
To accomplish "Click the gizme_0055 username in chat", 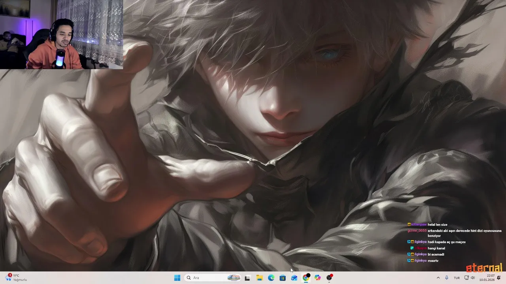I will point(417,231).
